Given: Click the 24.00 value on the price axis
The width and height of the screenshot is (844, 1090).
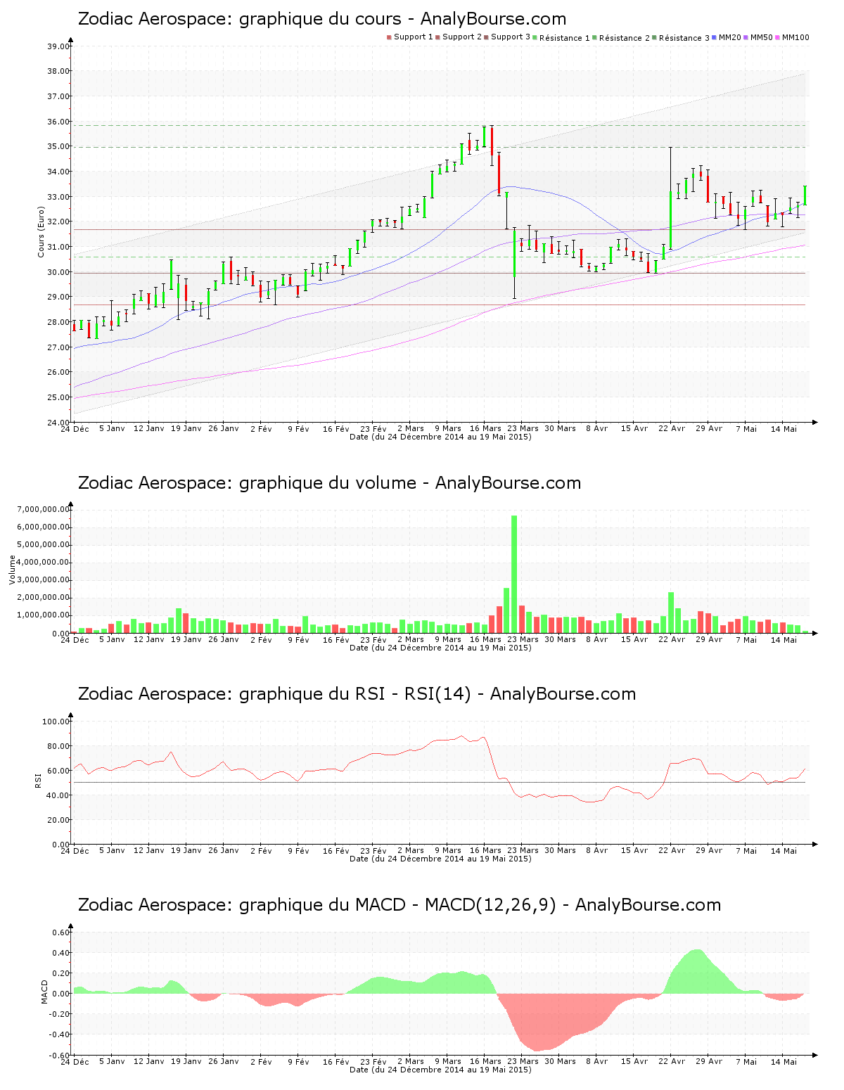Looking at the screenshot, I should [58, 423].
